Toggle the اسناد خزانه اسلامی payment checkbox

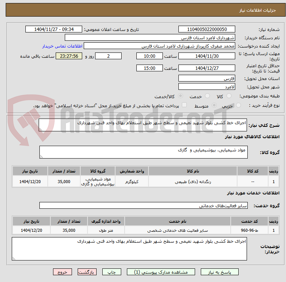(x=184, y=105)
